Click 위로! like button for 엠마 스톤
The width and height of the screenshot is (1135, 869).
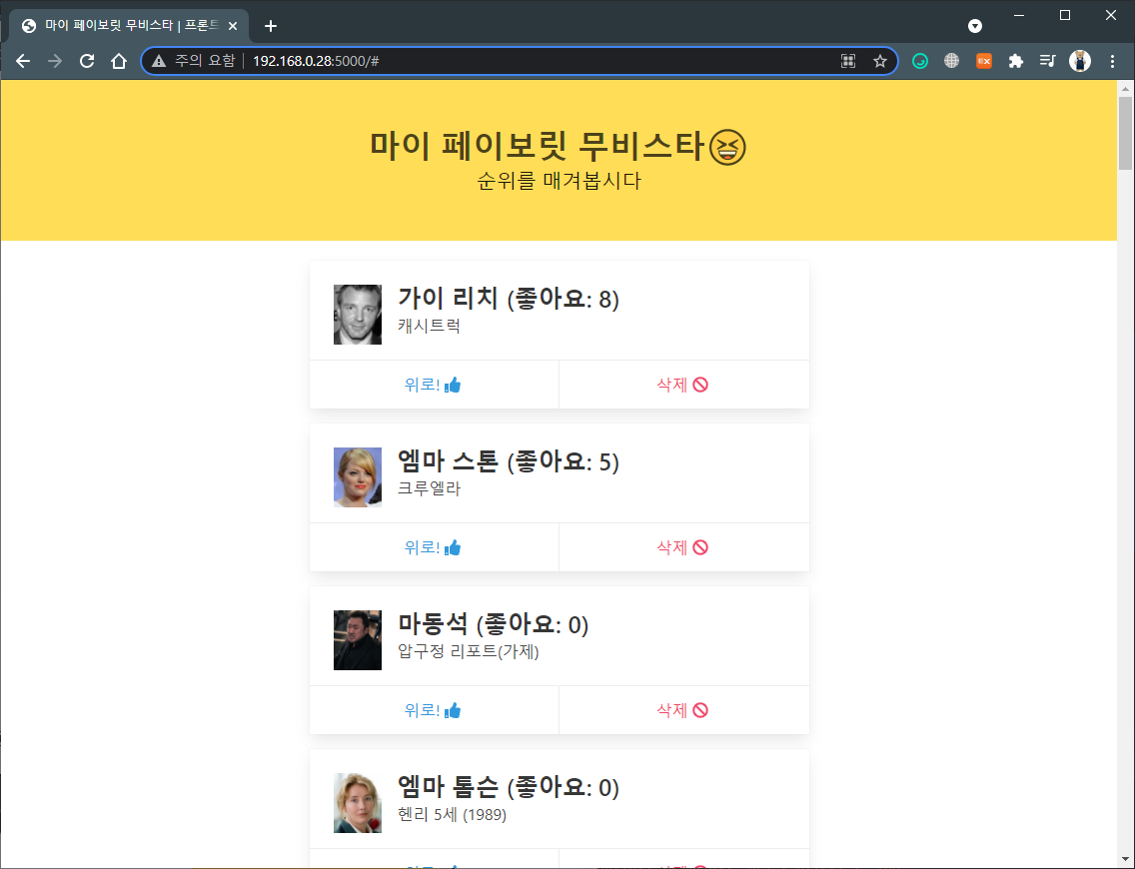(x=434, y=547)
